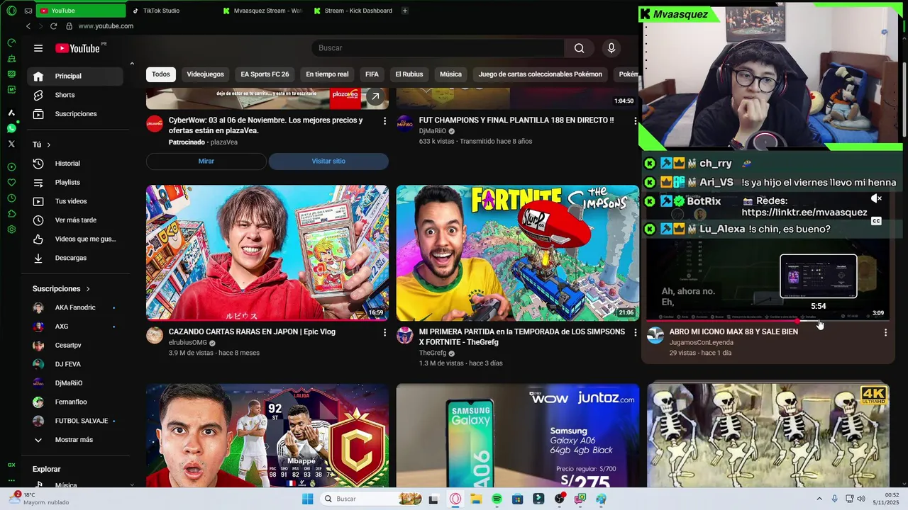Open extensions cube icon in Opera sidebar
The image size is (908, 510).
11,214
